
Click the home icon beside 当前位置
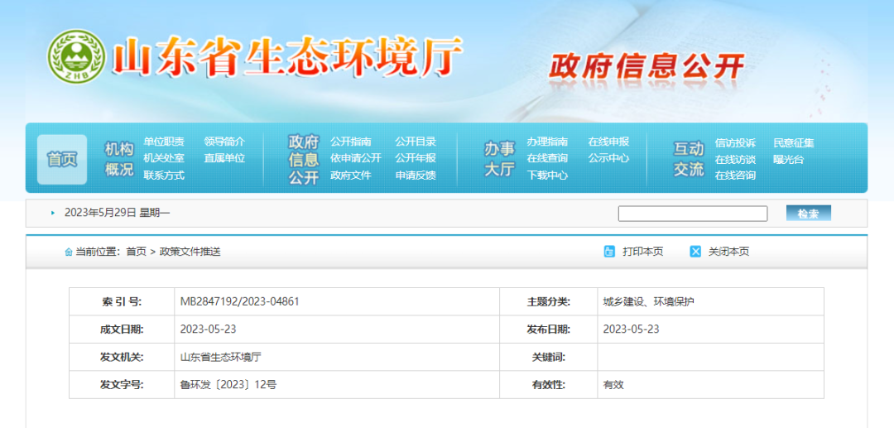pos(69,252)
